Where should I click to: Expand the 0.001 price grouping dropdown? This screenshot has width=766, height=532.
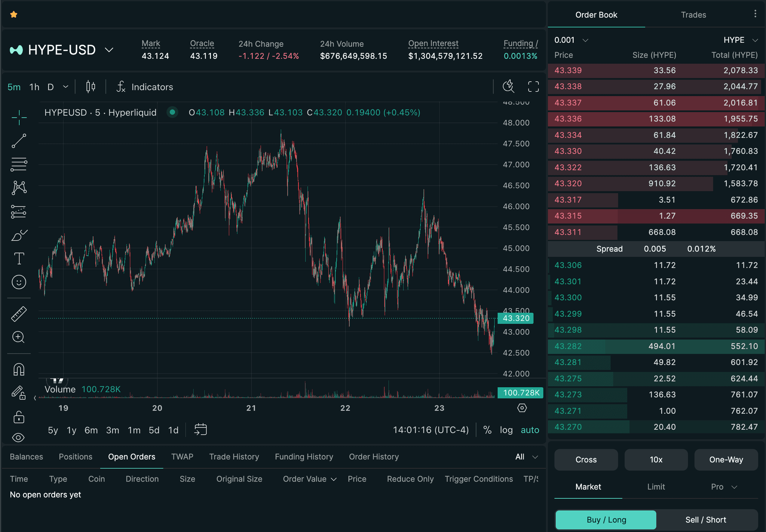pos(585,40)
